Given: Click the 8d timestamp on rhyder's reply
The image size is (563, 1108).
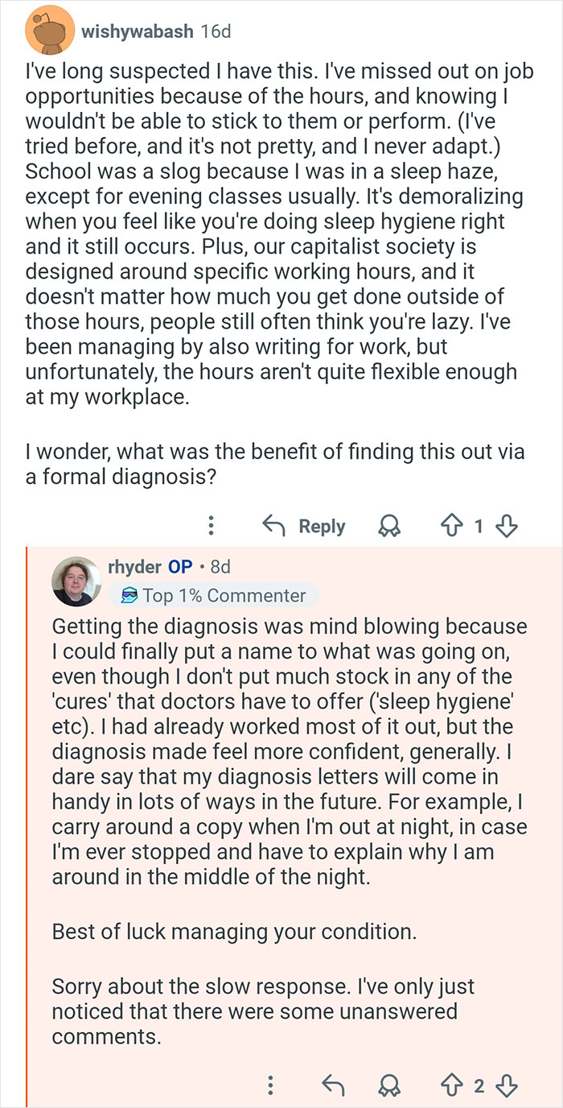Looking at the screenshot, I should tap(219, 566).
